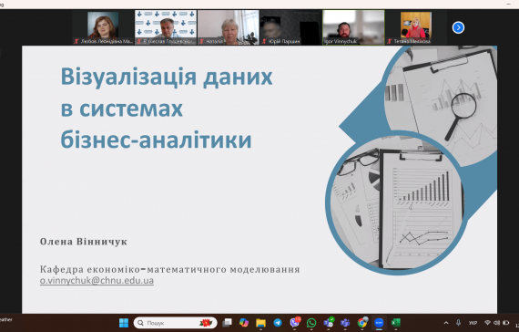
Task: Select Igor Vinnychuk video thumbnail
Action: point(353,27)
